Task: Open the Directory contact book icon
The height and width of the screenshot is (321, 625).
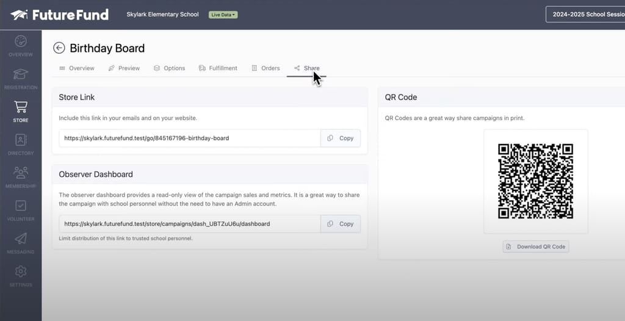Action: pos(21,140)
